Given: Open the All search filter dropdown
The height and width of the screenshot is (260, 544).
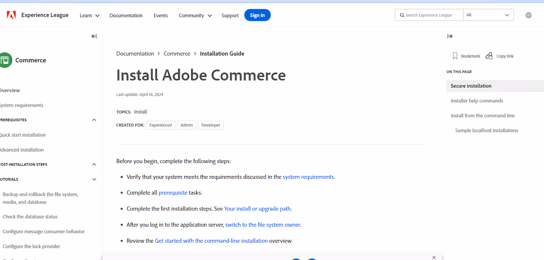Looking at the screenshot, I should pyautogui.click(x=488, y=15).
